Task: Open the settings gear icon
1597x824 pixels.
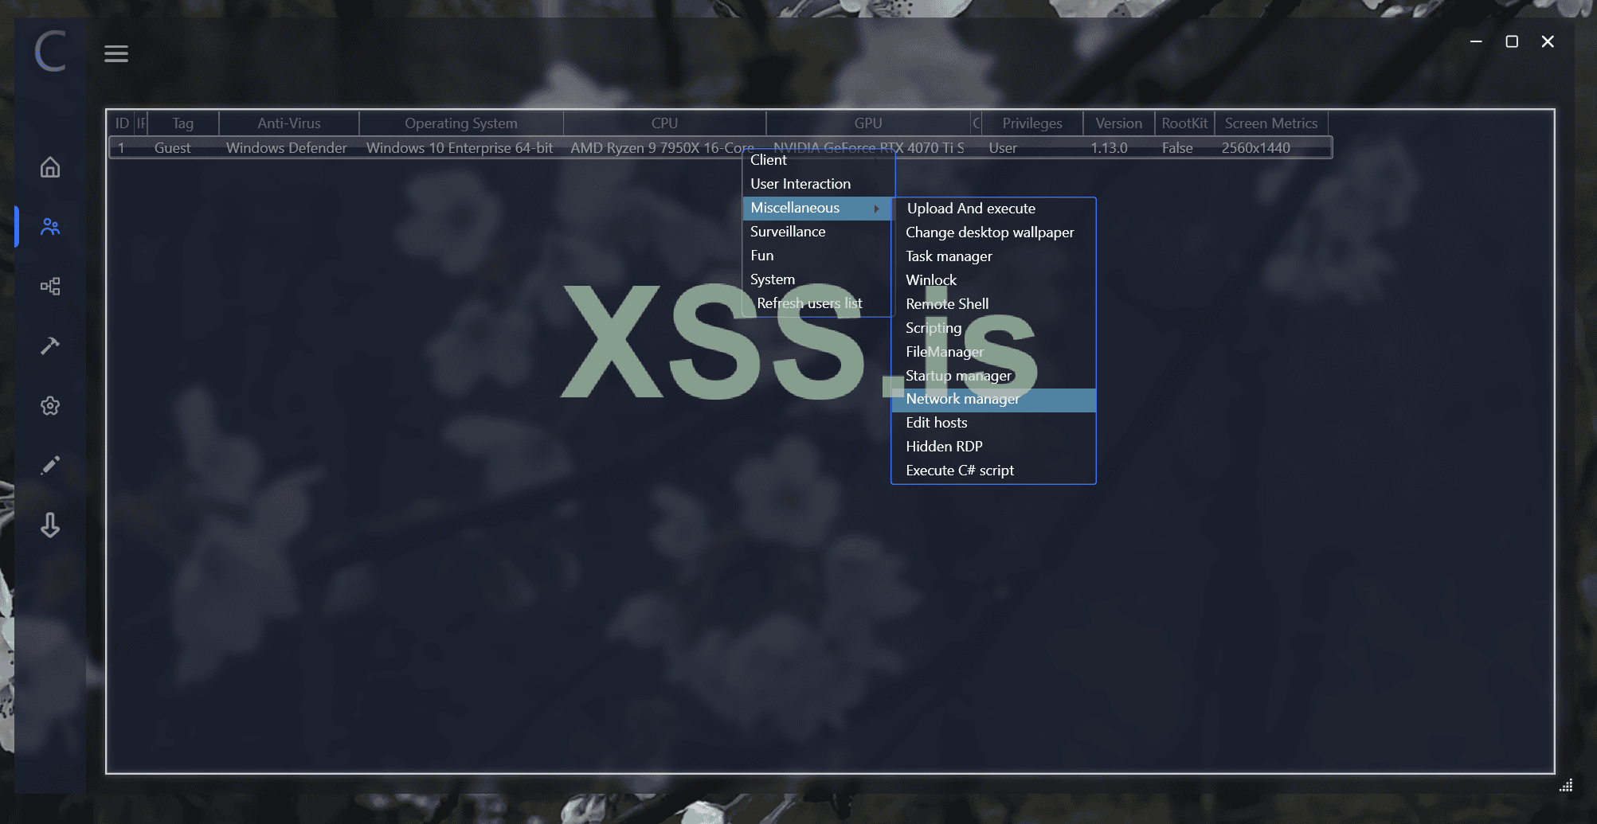Action: 50,406
